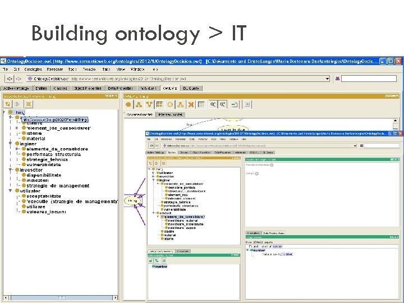The image size is (404, 303).
Task: Click the zoom in magnifier icon
Action: [223, 104]
